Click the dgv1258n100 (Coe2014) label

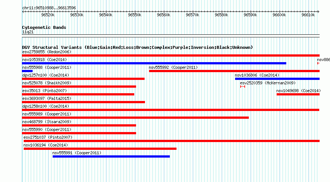(x=46, y=106)
